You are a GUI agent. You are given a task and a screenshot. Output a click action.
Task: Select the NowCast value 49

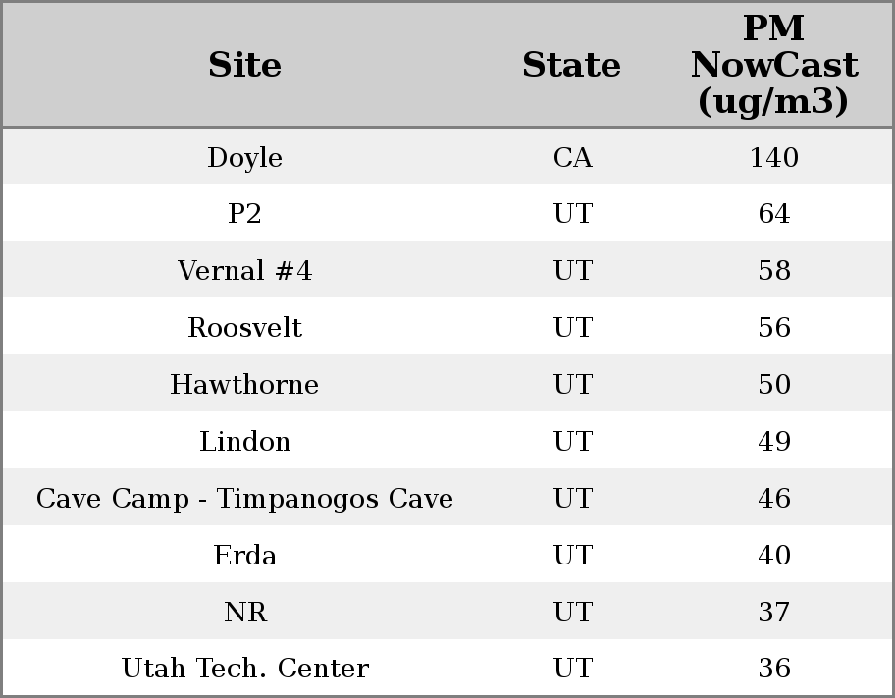773,442
